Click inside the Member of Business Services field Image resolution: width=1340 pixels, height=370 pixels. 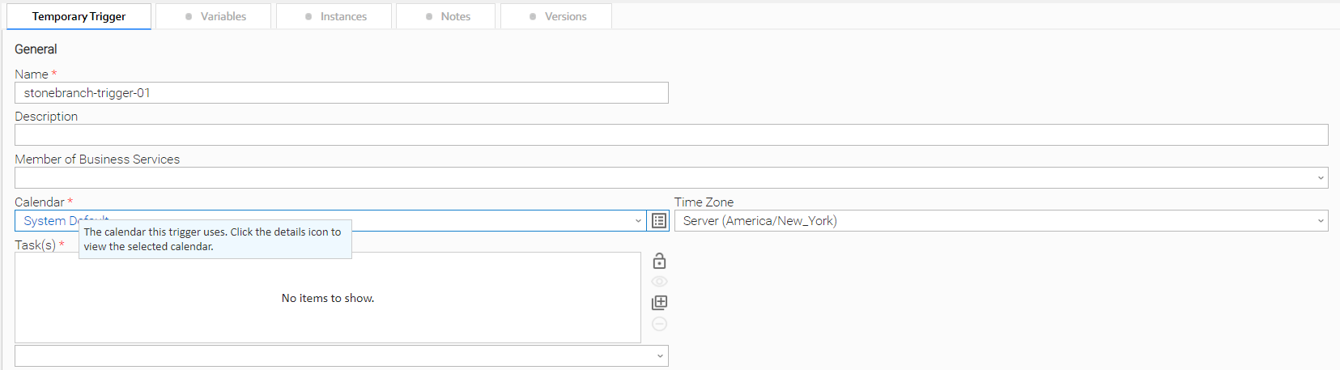point(664,178)
